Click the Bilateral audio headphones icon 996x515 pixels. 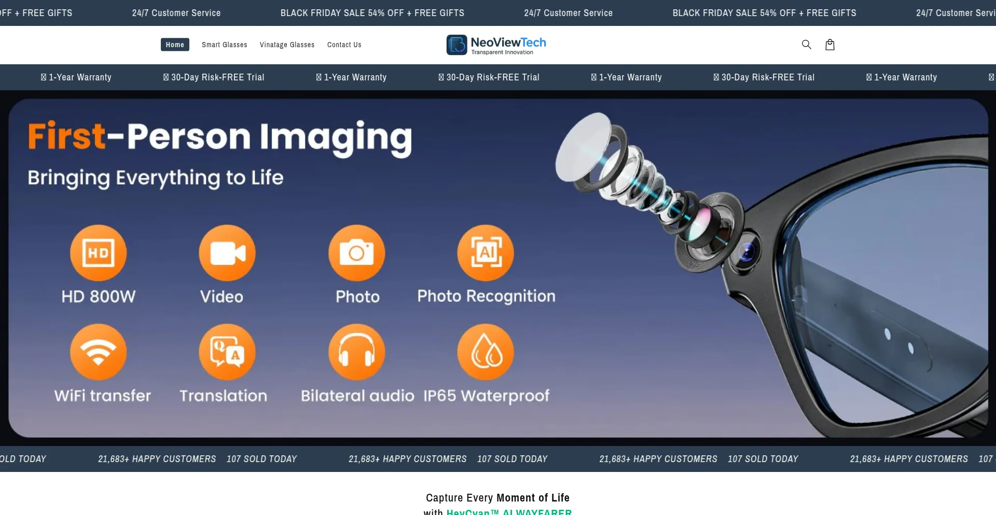pos(357,352)
